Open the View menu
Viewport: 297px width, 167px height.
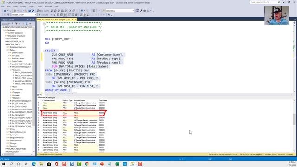click(x=15, y=6)
